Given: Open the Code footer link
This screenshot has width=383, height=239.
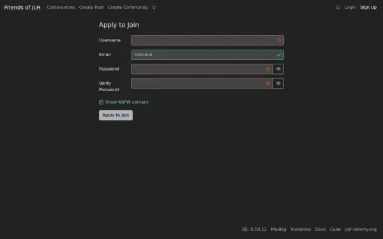Looking at the screenshot, I should click(335, 229).
